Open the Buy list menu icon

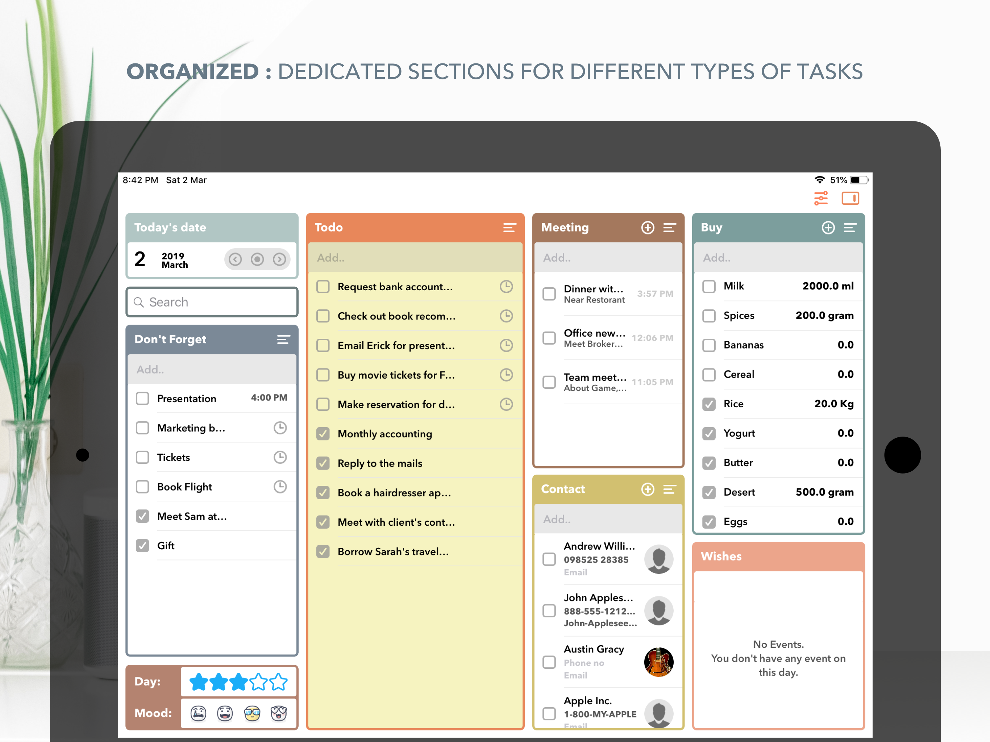pos(850,228)
